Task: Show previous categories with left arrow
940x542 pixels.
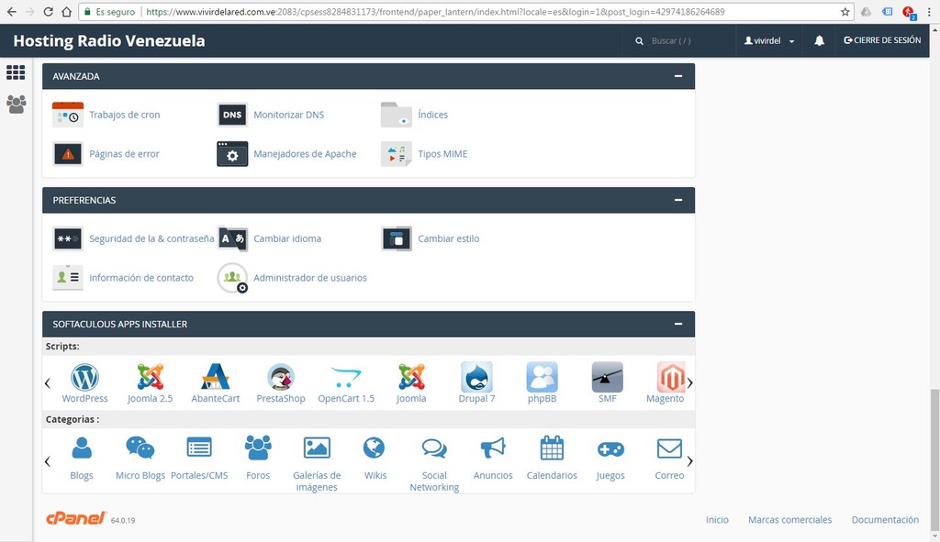Action: point(48,461)
